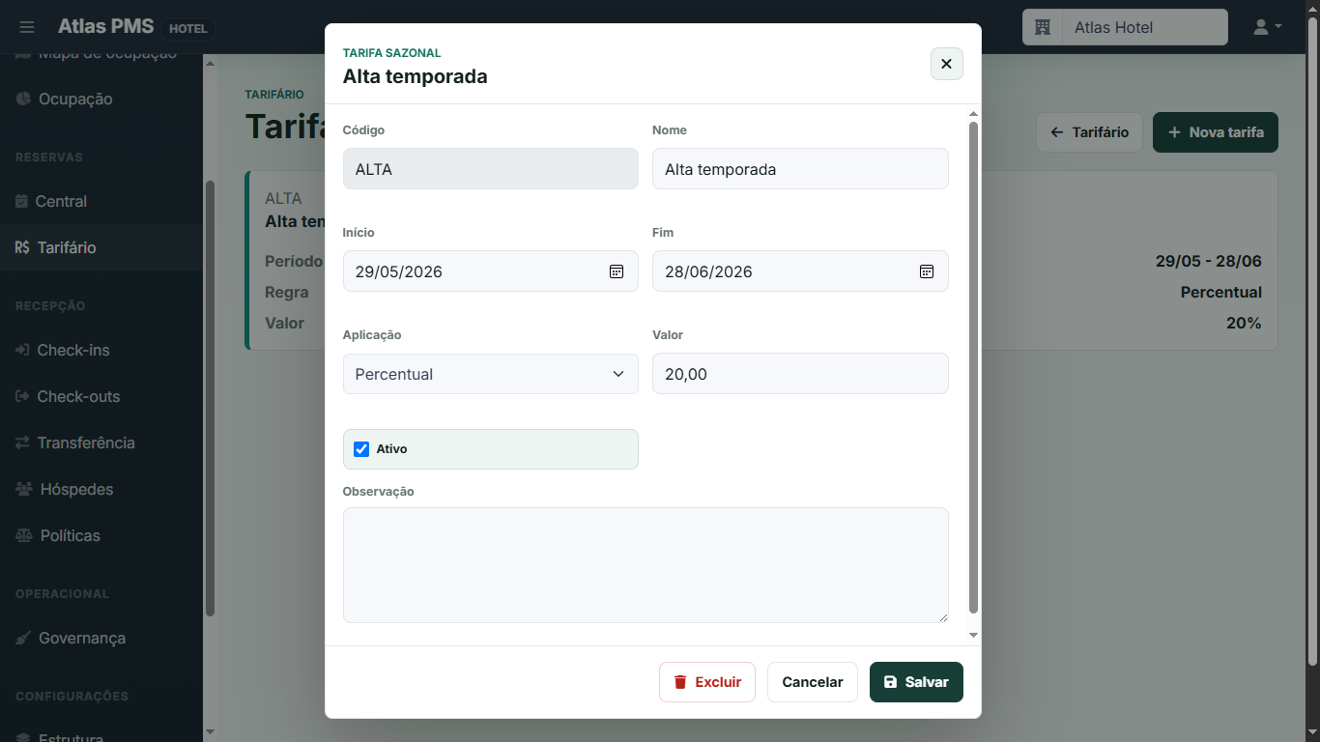Image resolution: width=1320 pixels, height=742 pixels.
Task: Click the Cancelar button
Action: coord(813,682)
